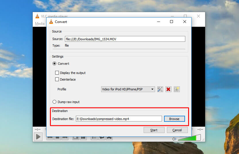Image resolution: width=239 pixels, height=154 pixels.
Task: Click the VLC cone icon in Convert dialog title
Action: [51, 22]
